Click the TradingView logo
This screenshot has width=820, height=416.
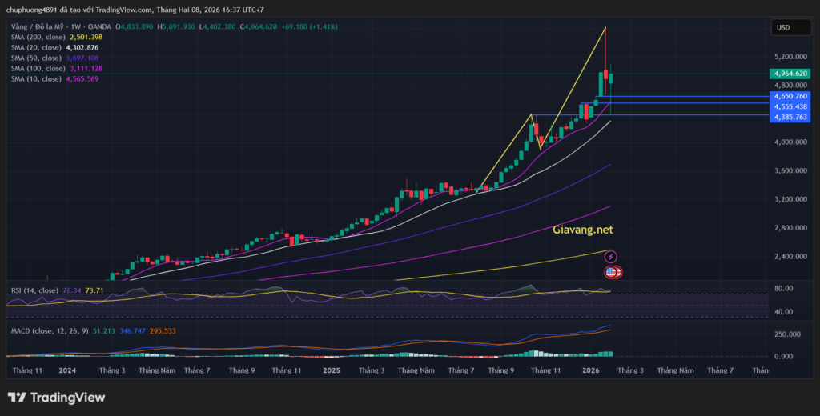click(56, 398)
